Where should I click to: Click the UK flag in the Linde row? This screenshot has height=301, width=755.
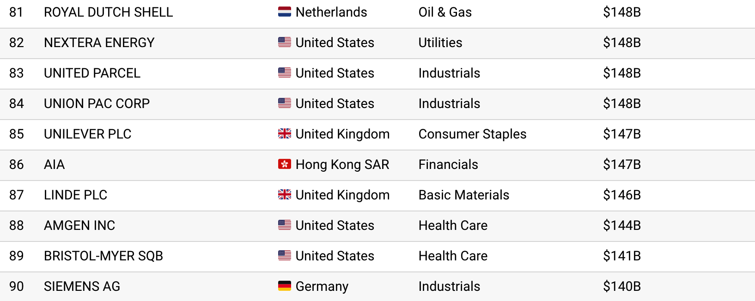pos(284,195)
